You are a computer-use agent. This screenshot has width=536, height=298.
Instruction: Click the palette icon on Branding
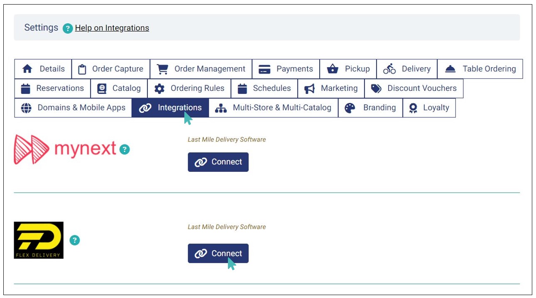click(350, 108)
